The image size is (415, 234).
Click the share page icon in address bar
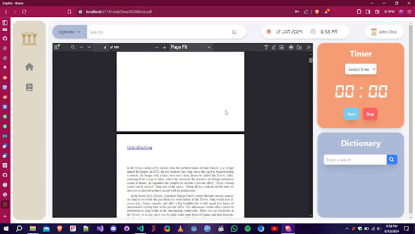coord(306,12)
